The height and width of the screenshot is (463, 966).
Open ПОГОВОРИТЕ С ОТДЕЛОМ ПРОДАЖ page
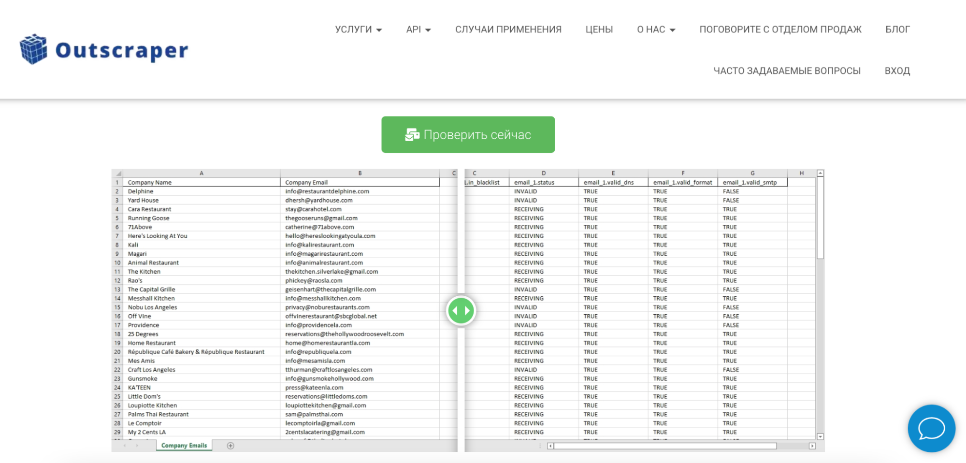click(x=780, y=29)
